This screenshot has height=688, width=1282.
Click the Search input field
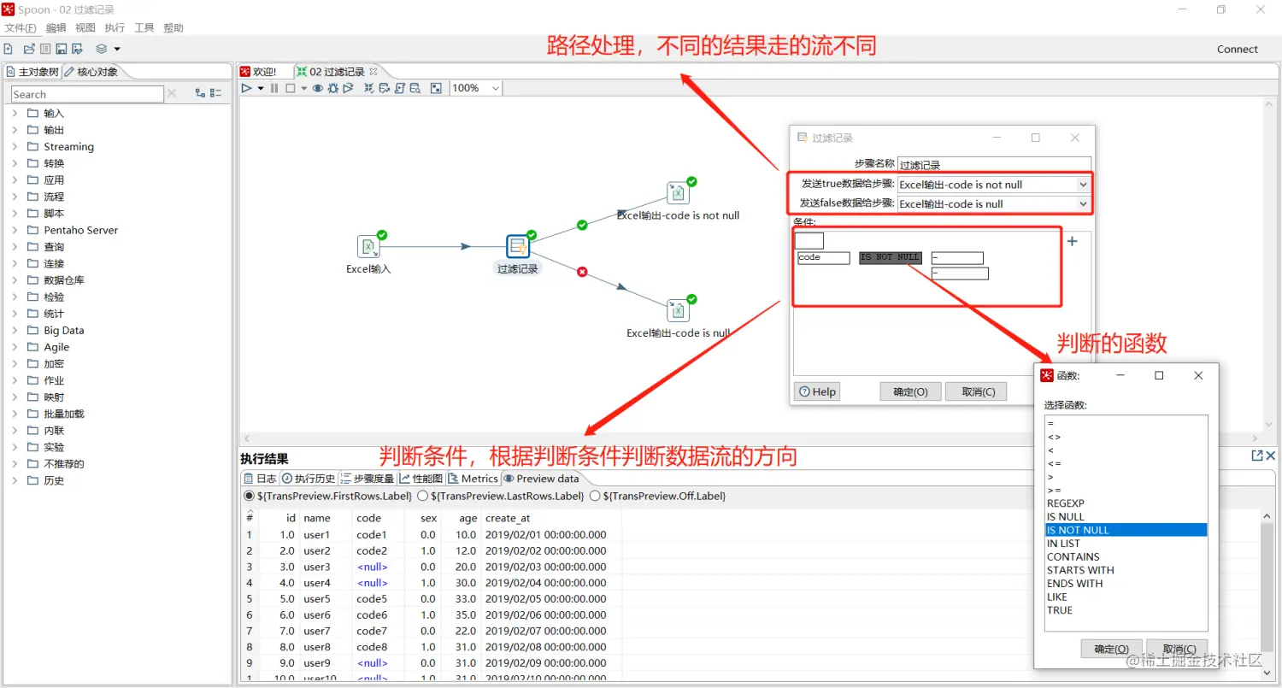tap(87, 94)
